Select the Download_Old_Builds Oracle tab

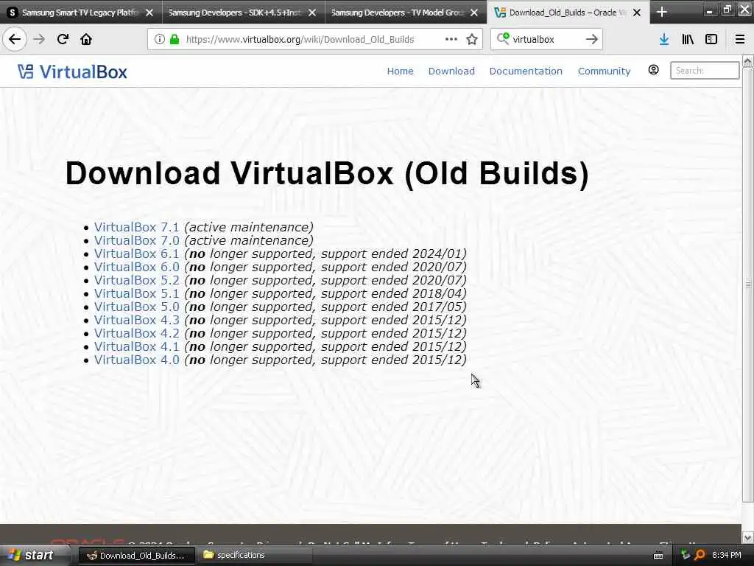point(568,13)
